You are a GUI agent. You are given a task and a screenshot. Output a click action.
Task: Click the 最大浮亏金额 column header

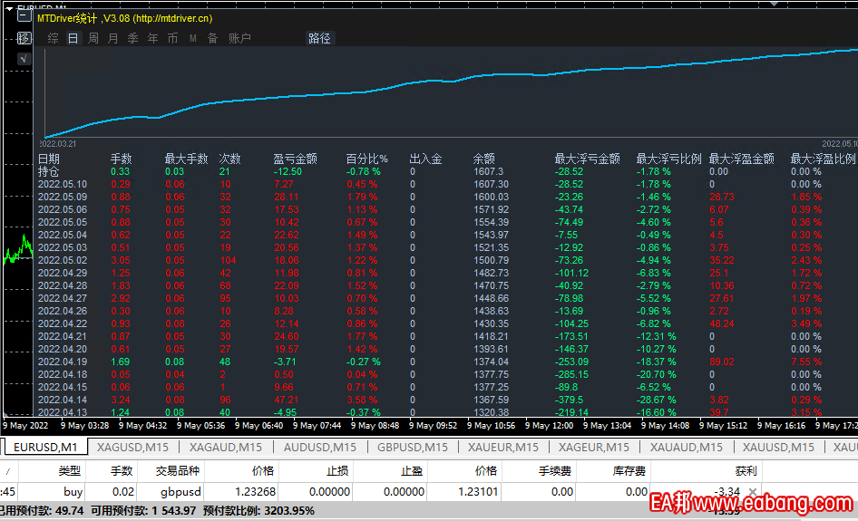587,159
